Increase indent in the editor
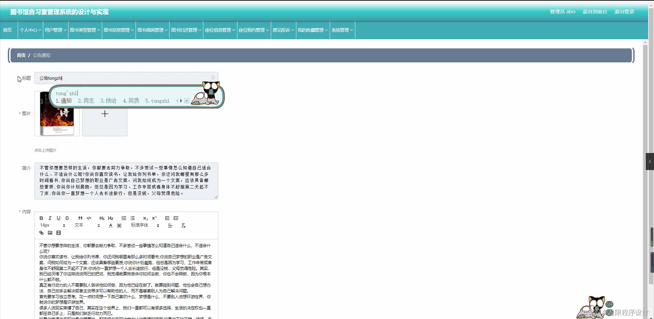654x319 pixels. point(176,218)
